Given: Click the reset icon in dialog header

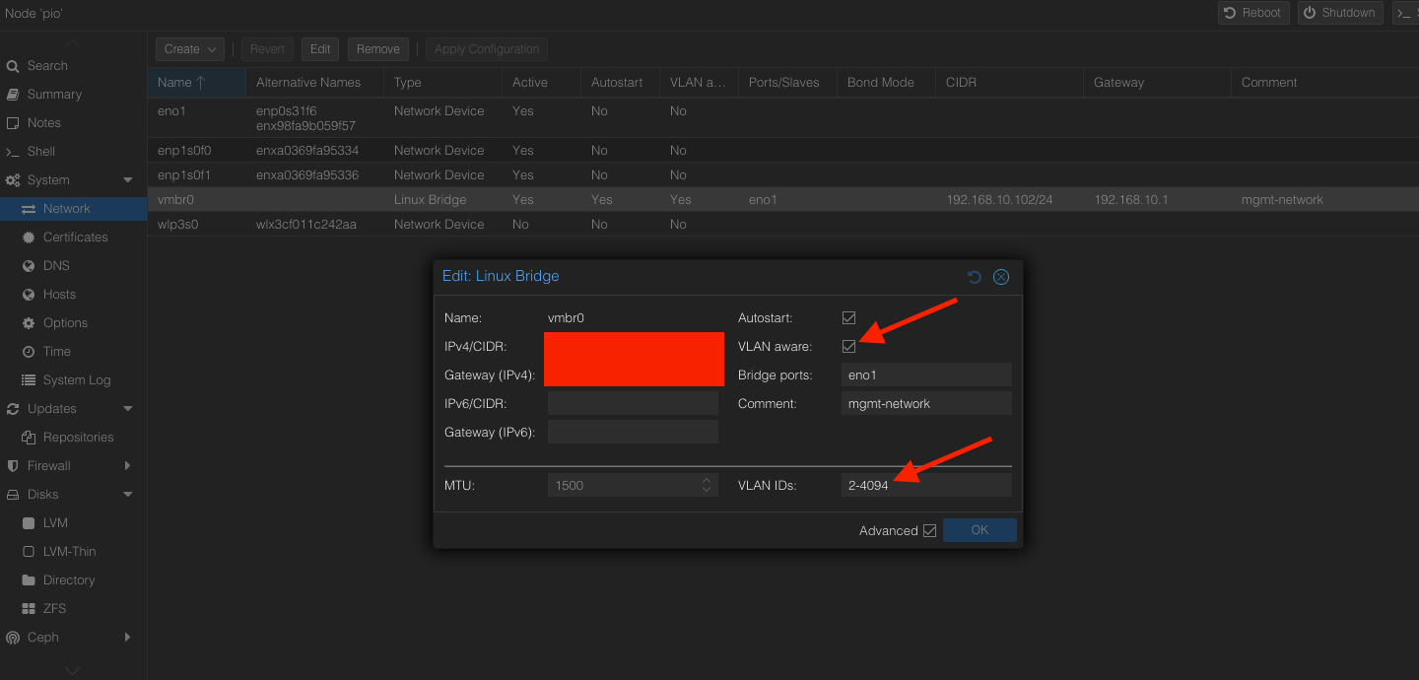Looking at the screenshot, I should (975, 277).
